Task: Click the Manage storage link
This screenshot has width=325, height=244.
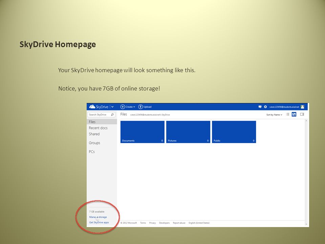Action: coord(98,217)
